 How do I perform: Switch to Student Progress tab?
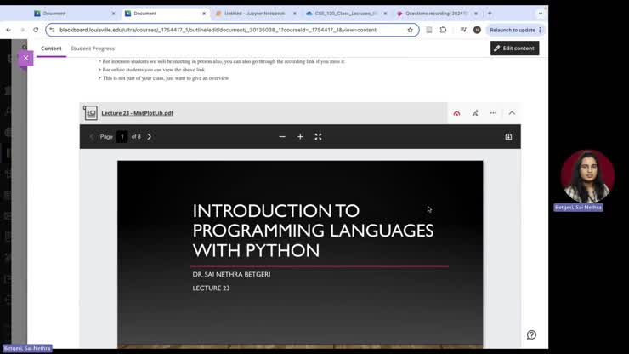[93, 49]
